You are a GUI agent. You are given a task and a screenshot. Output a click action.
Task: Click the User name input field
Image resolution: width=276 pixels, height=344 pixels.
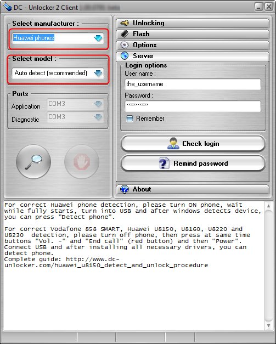point(193,84)
